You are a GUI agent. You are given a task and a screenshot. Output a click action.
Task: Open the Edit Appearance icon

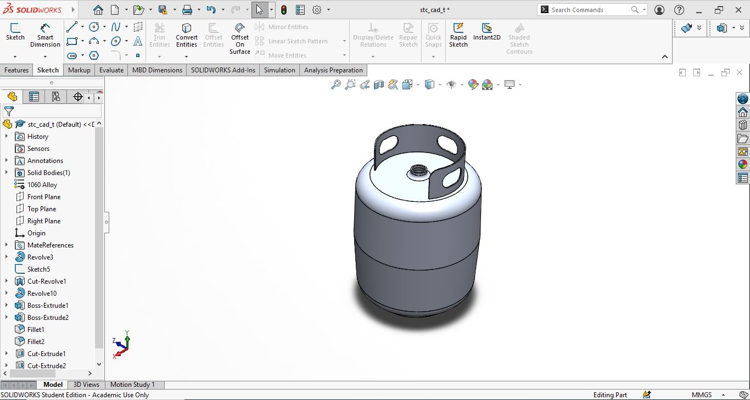pos(473,84)
